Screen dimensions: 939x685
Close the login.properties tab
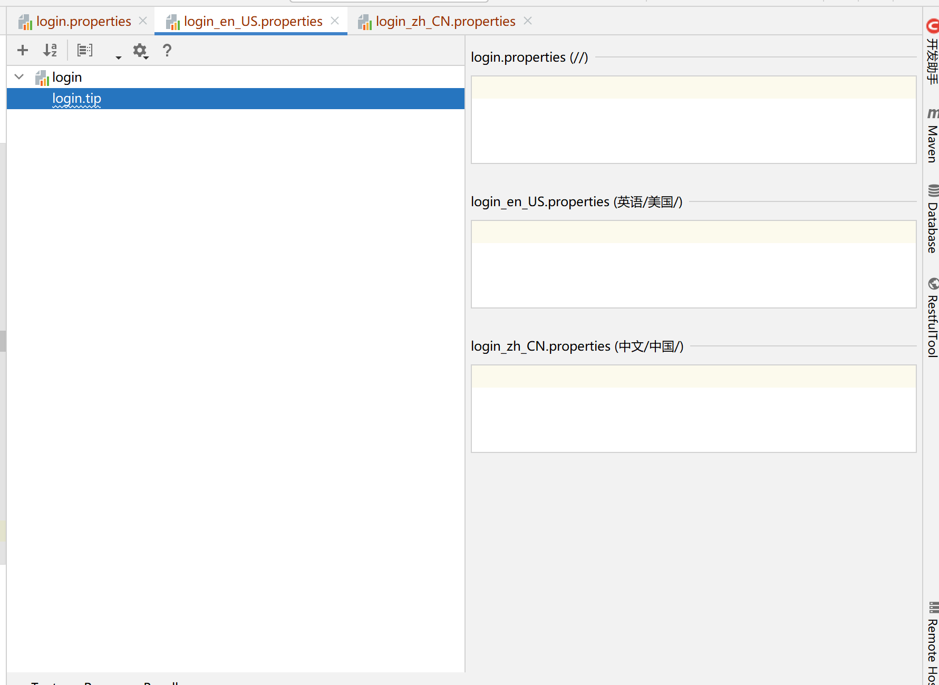(x=143, y=21)
